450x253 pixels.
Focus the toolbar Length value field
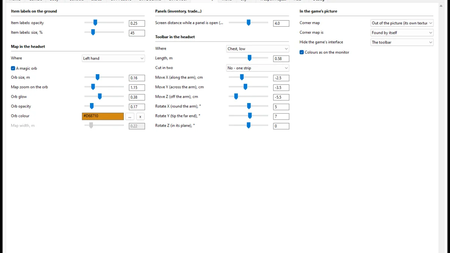pos(281,58)
